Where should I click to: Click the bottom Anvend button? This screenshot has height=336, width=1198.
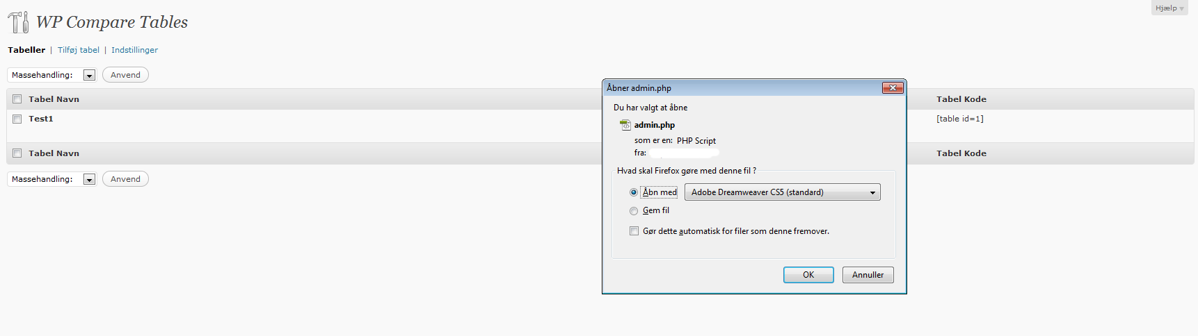pyautogui.click(x=125, y=179)
